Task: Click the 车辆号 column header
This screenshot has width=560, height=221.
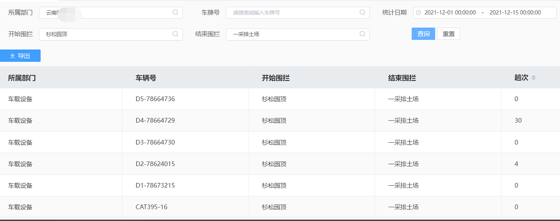Action: click(x=146, y=78)
